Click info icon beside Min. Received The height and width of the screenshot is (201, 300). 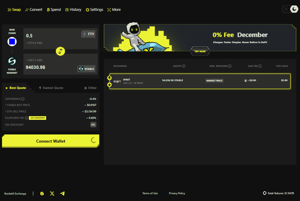point(230,66)
